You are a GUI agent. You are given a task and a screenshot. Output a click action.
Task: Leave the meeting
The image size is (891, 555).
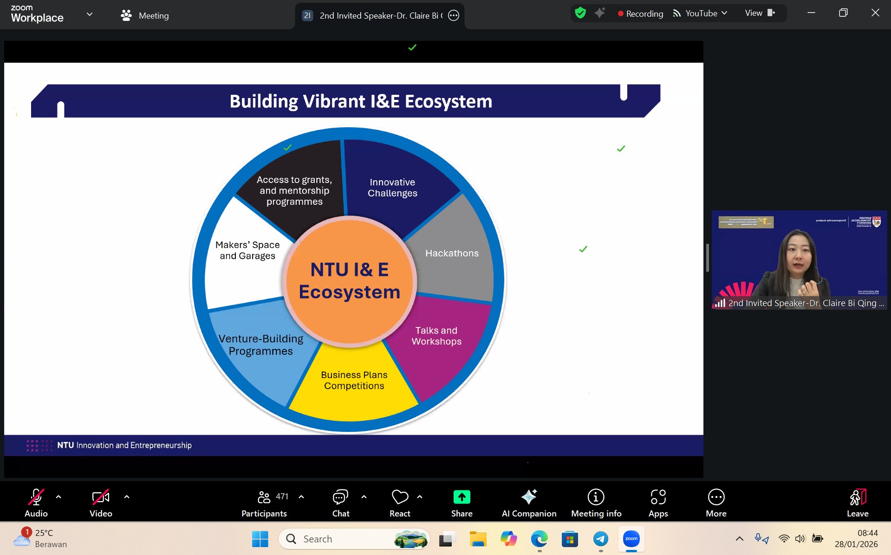click(857, 503)
